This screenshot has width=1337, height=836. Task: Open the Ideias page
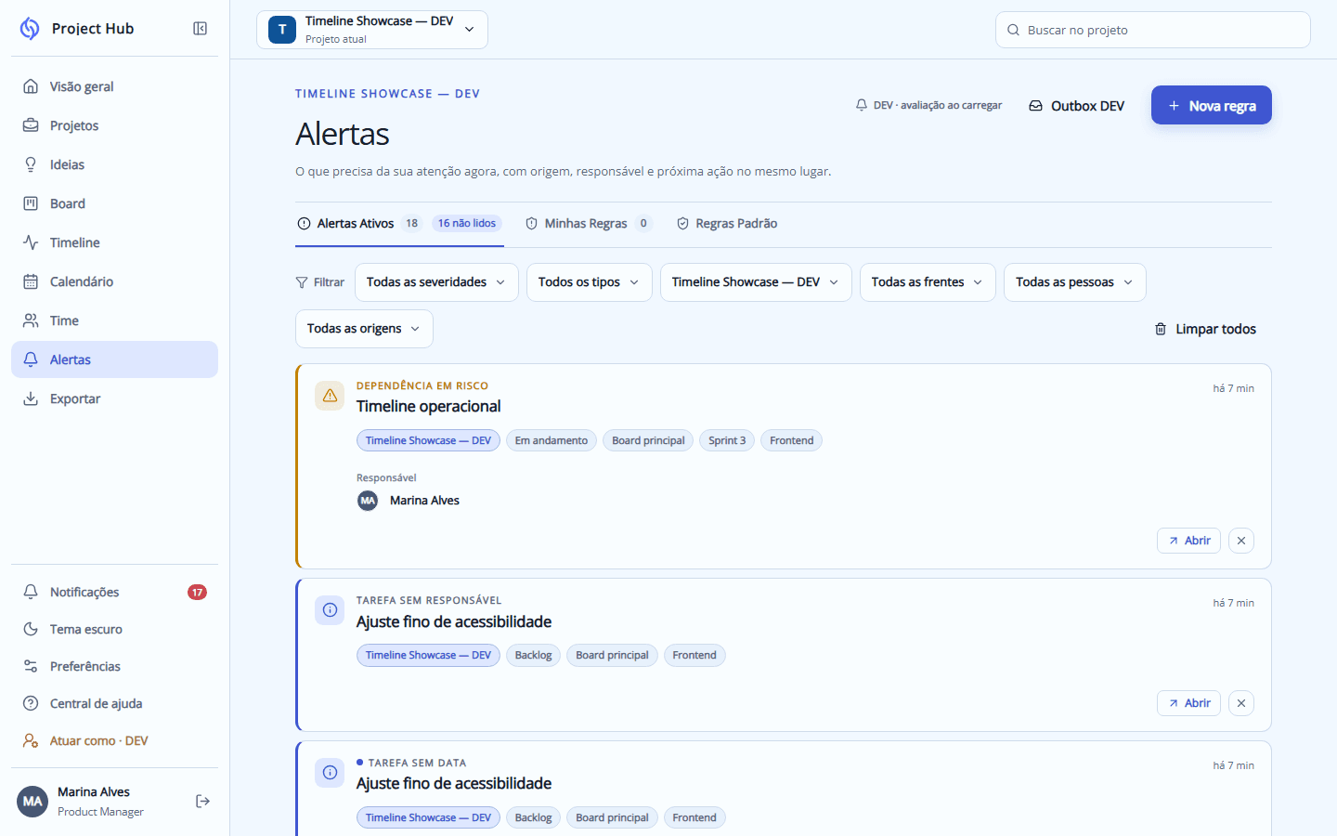tap(114, 164)
